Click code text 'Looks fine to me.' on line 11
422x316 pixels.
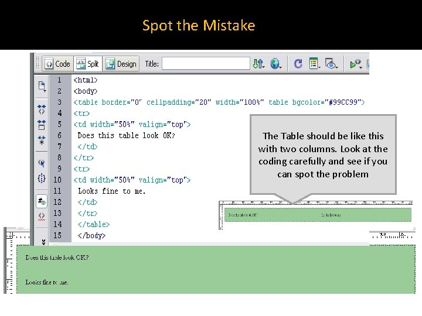112,191
